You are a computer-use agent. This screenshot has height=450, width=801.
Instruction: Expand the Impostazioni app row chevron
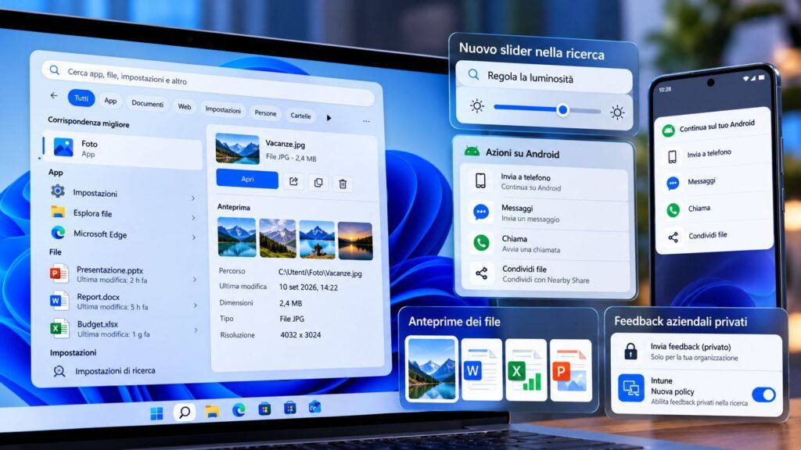click(x=193, y=198)
